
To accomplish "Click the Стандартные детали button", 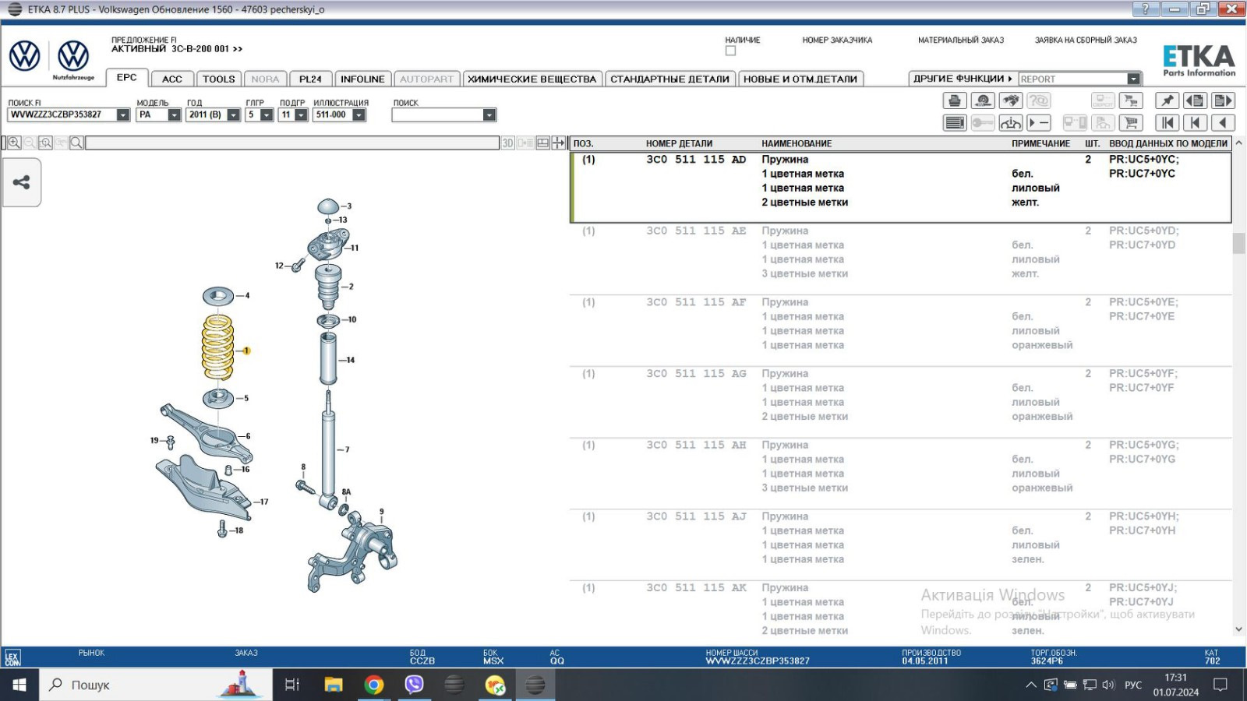I will pos(669,79).
